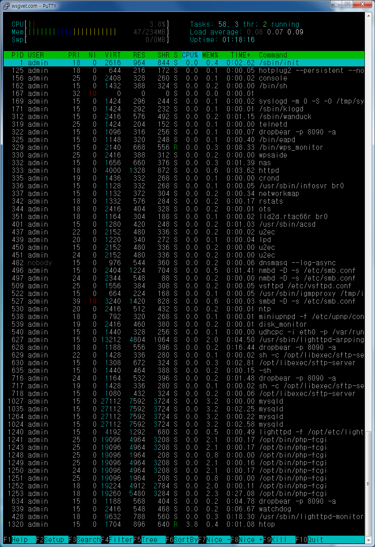The height and width of the screenshot is (547, 375).
Task: Click the scrollbar up arrow
Action: coord(368,16)
